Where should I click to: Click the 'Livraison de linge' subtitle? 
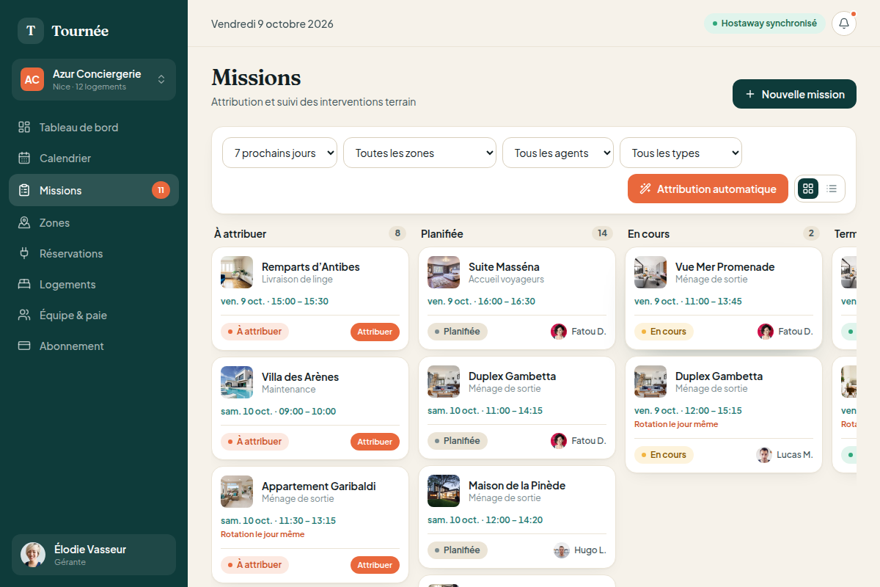297,280
